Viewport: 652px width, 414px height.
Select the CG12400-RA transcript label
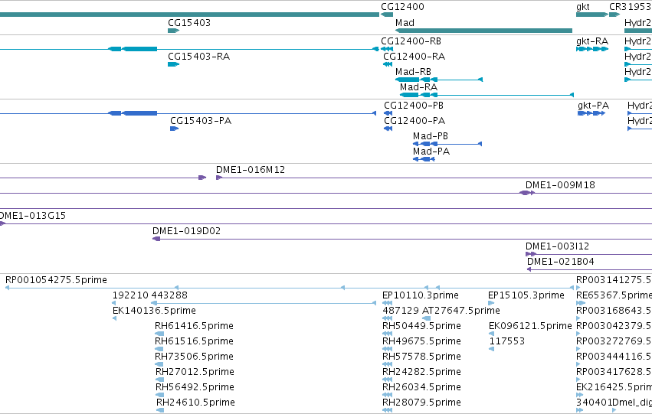tap(414, 57)
